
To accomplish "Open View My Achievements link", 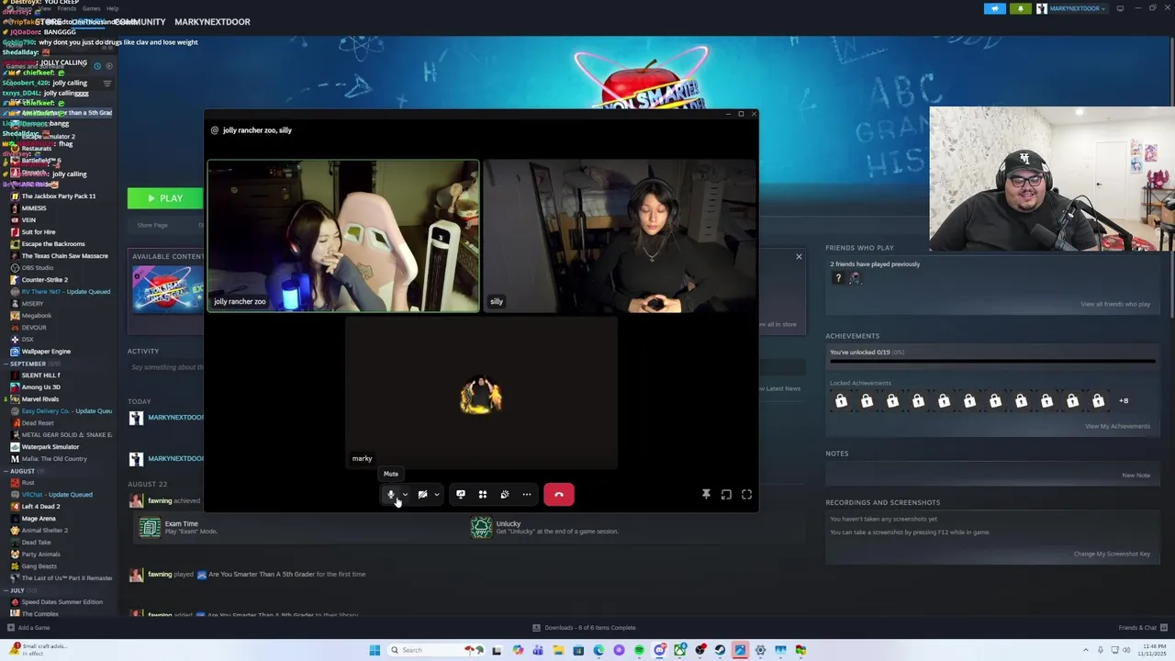I will pyautogui.click(x=1117, y=426).
